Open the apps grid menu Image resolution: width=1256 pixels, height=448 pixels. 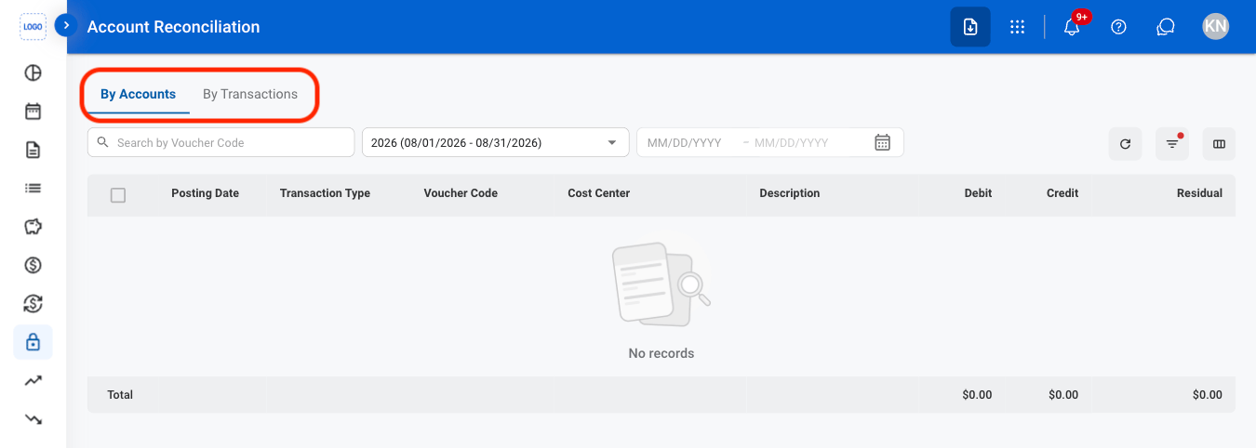[1017, 27]
